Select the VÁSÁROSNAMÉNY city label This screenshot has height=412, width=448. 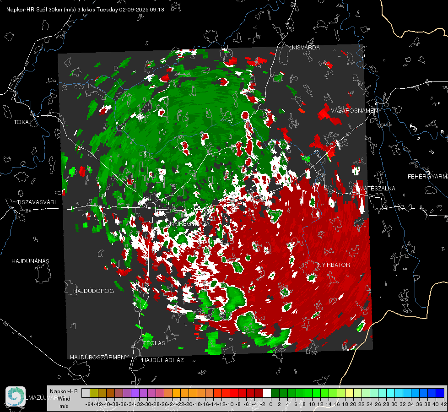[356, 111]
